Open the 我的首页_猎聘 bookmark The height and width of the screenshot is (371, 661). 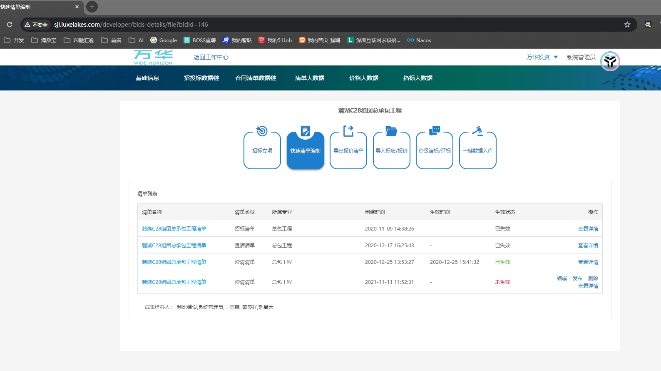(x=320, y=40)
